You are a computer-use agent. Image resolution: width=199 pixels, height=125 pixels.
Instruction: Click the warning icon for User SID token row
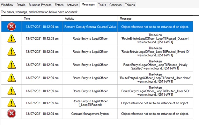[x=11, y=91]
